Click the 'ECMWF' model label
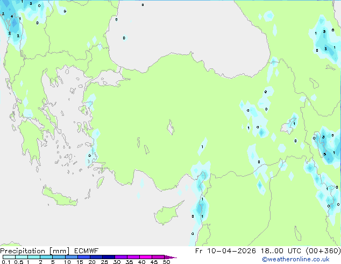Image resolution: width=341 pixels, height=264 pixels. [86, 251]
